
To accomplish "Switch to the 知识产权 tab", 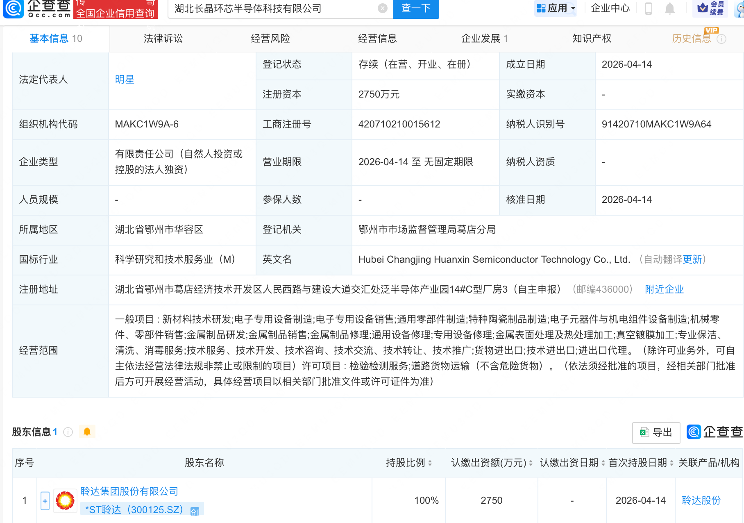I will pyautogui.click(x=591, y=39).
